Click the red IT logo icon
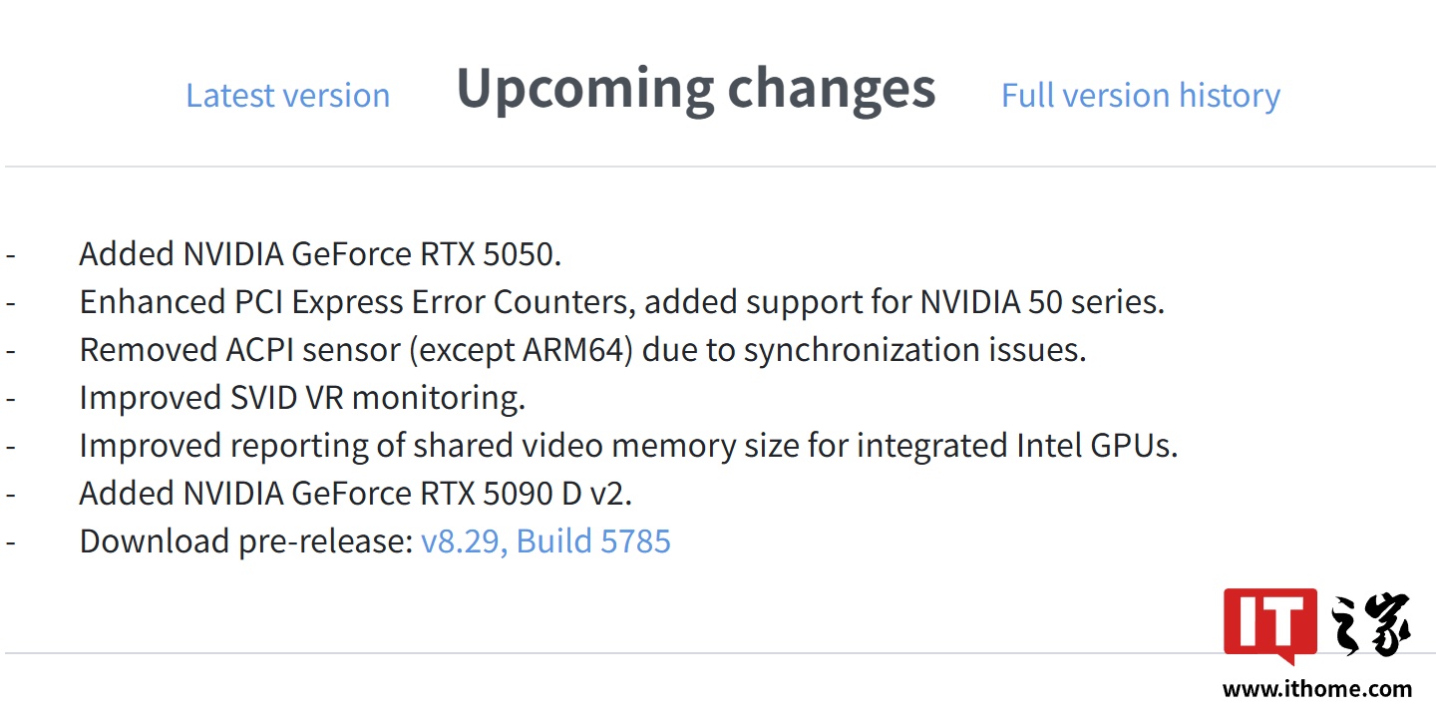This screenshot has height=718, width=1436. [1269, 625]
